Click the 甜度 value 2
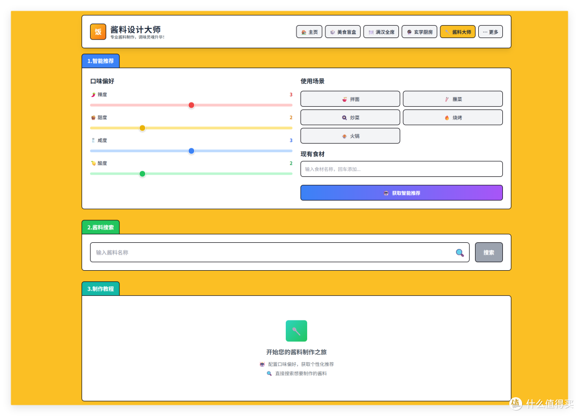This screenshot has width=579, height=416. coord(291,118)
